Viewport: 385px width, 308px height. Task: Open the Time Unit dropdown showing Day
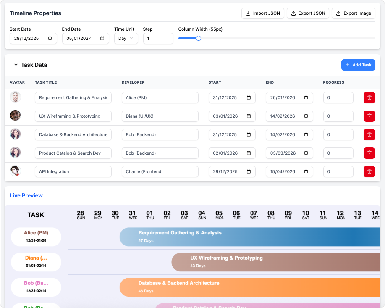coord(126,39)
